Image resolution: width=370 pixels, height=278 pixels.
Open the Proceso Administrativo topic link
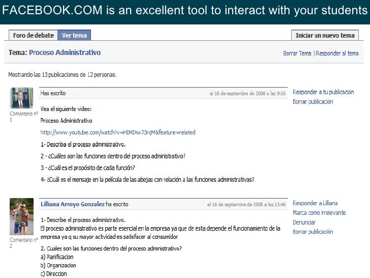pos(65,52)
